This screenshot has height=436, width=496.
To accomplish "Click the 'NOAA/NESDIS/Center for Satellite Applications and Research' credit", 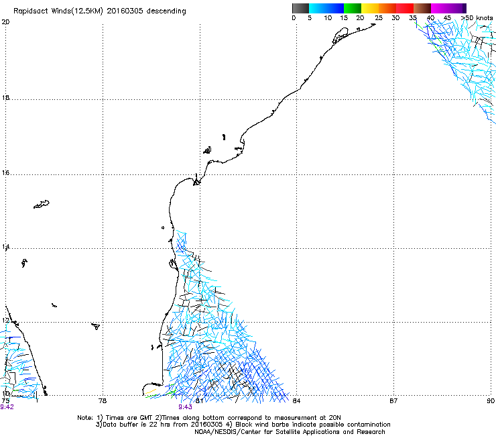I will pos(290,432).
